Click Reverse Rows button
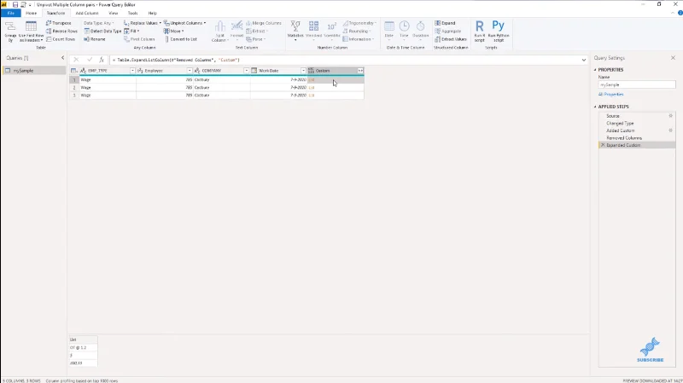 pyautogui.click(x=61, y=32)
